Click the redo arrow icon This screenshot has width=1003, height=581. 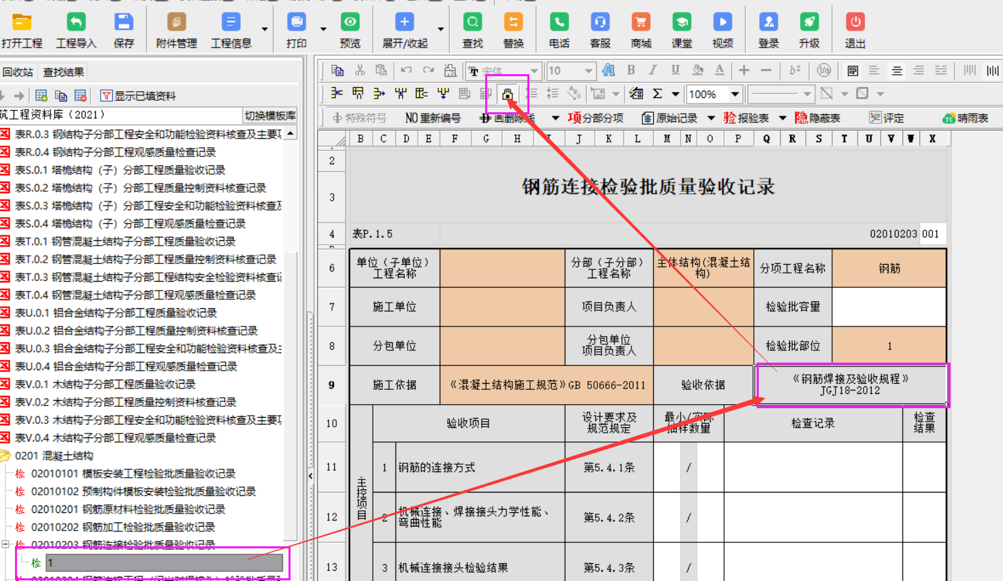pyautogui.click(x=428, y=70)
